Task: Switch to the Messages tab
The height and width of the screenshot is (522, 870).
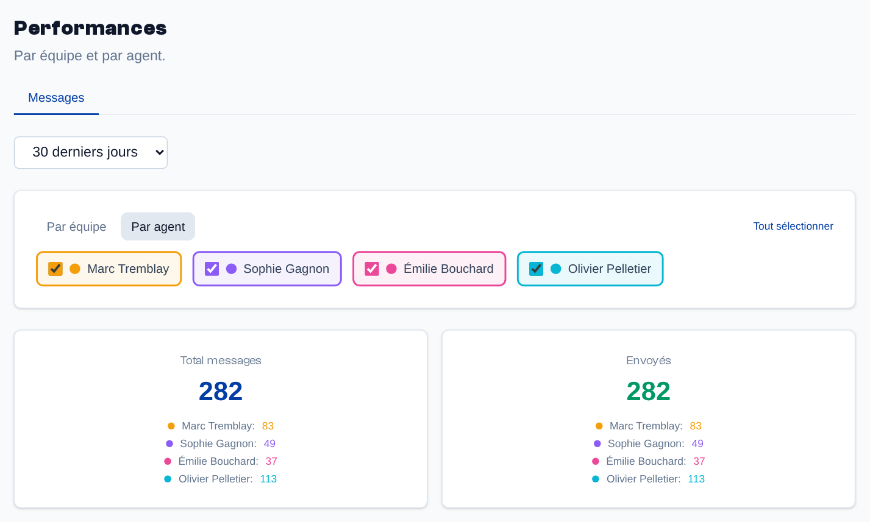Action: (56, 97)
